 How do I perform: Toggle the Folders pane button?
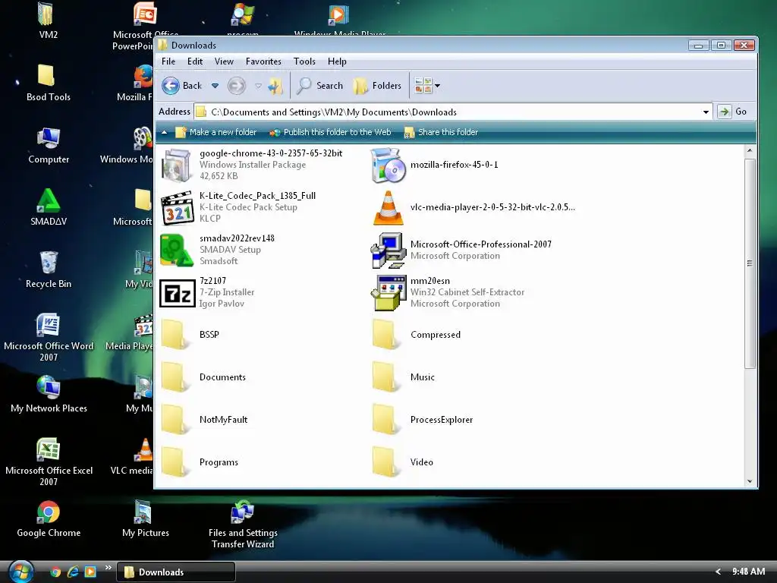coord(377,86)
